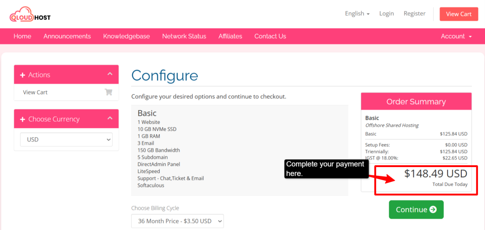Click the QloudHost logo

pyautogui.click(x=30, y=14)
